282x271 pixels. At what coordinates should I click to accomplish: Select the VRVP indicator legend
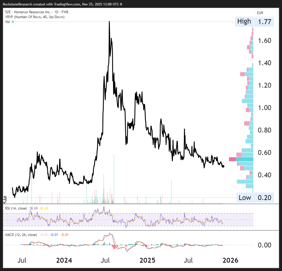click(35, 17)
